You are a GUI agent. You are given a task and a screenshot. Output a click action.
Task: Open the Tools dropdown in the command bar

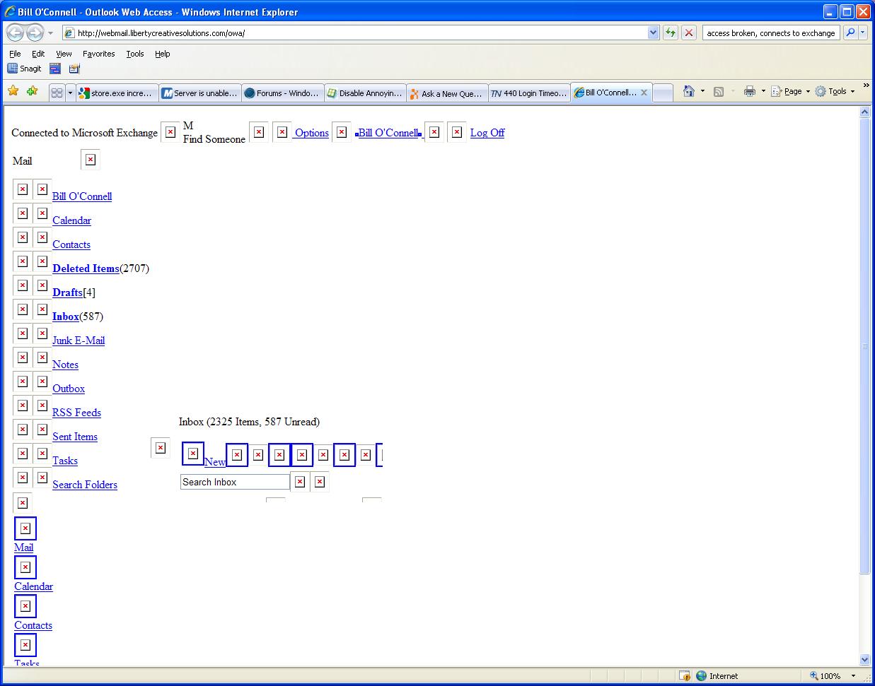[837, 91]
